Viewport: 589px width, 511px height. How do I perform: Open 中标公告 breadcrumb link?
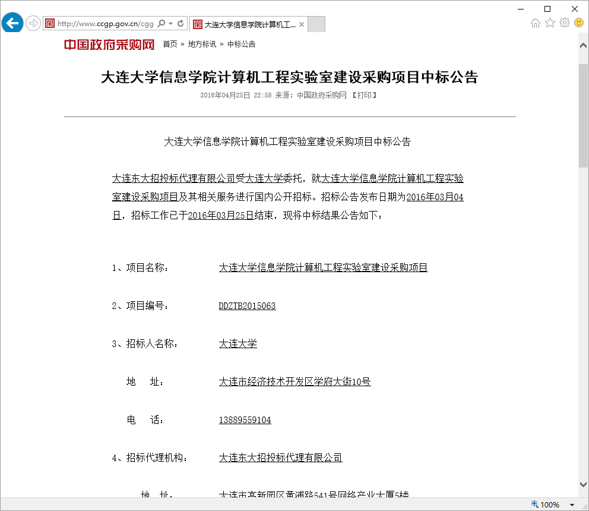(x=242, y=45)
